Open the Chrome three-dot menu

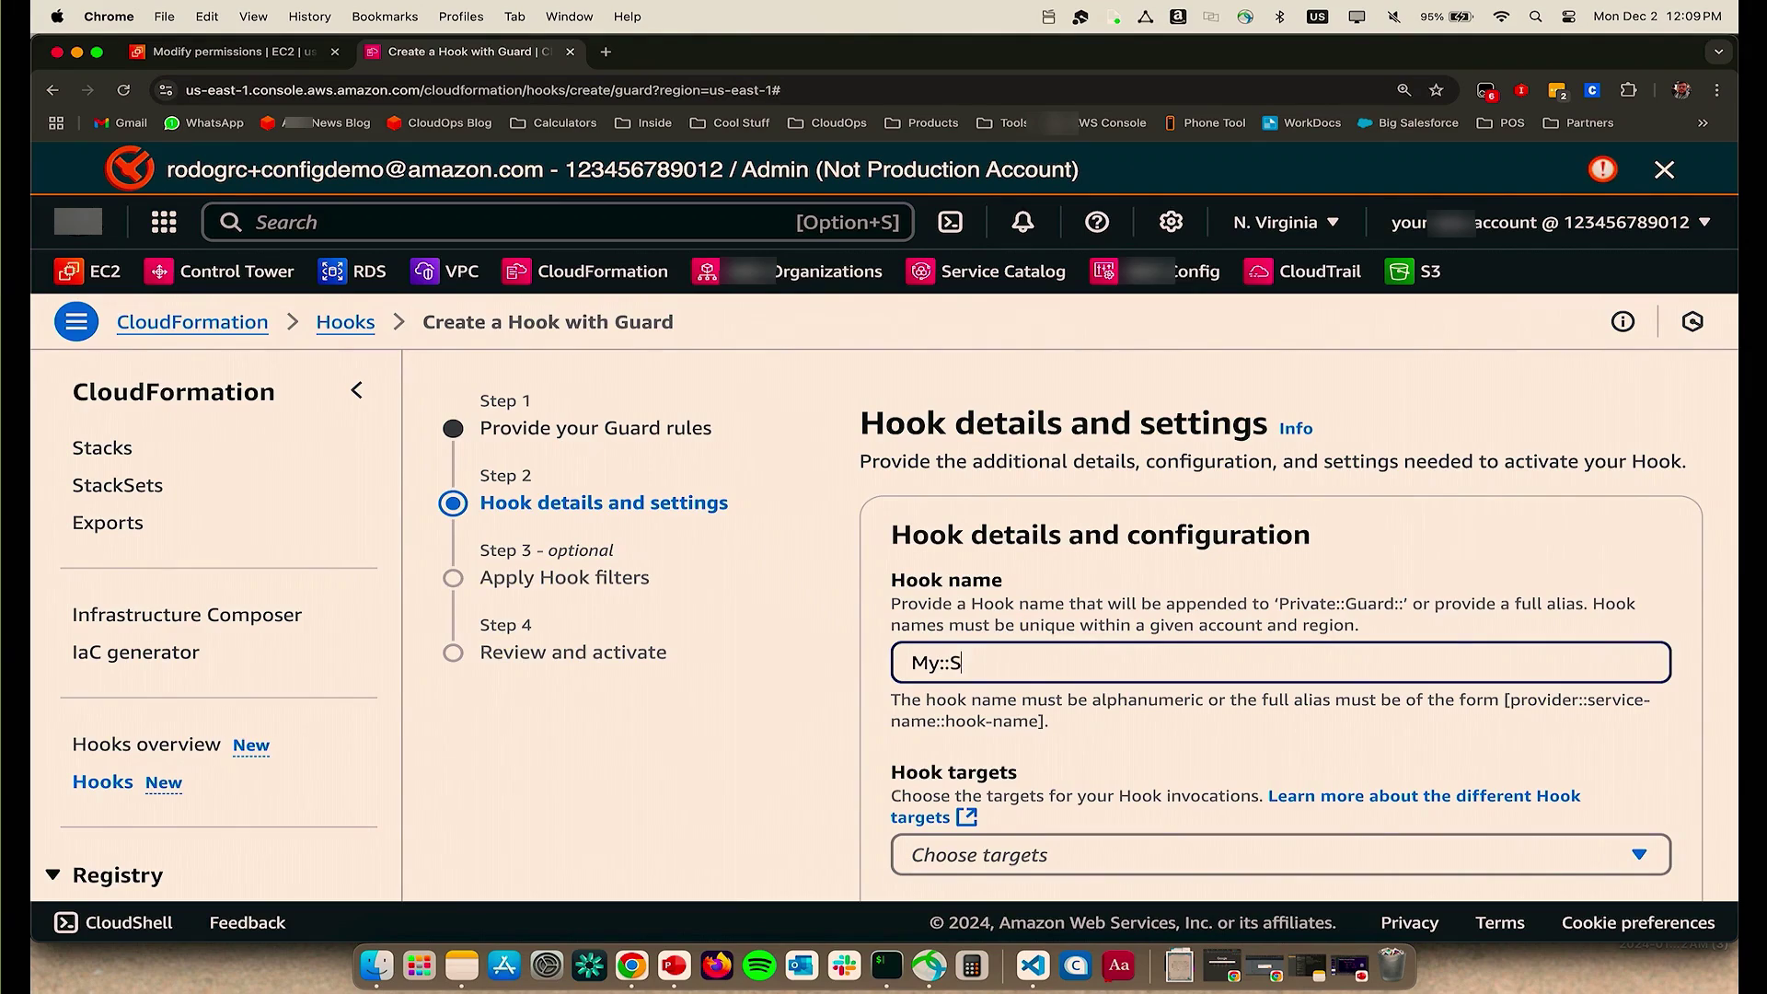click(1716, 90)
